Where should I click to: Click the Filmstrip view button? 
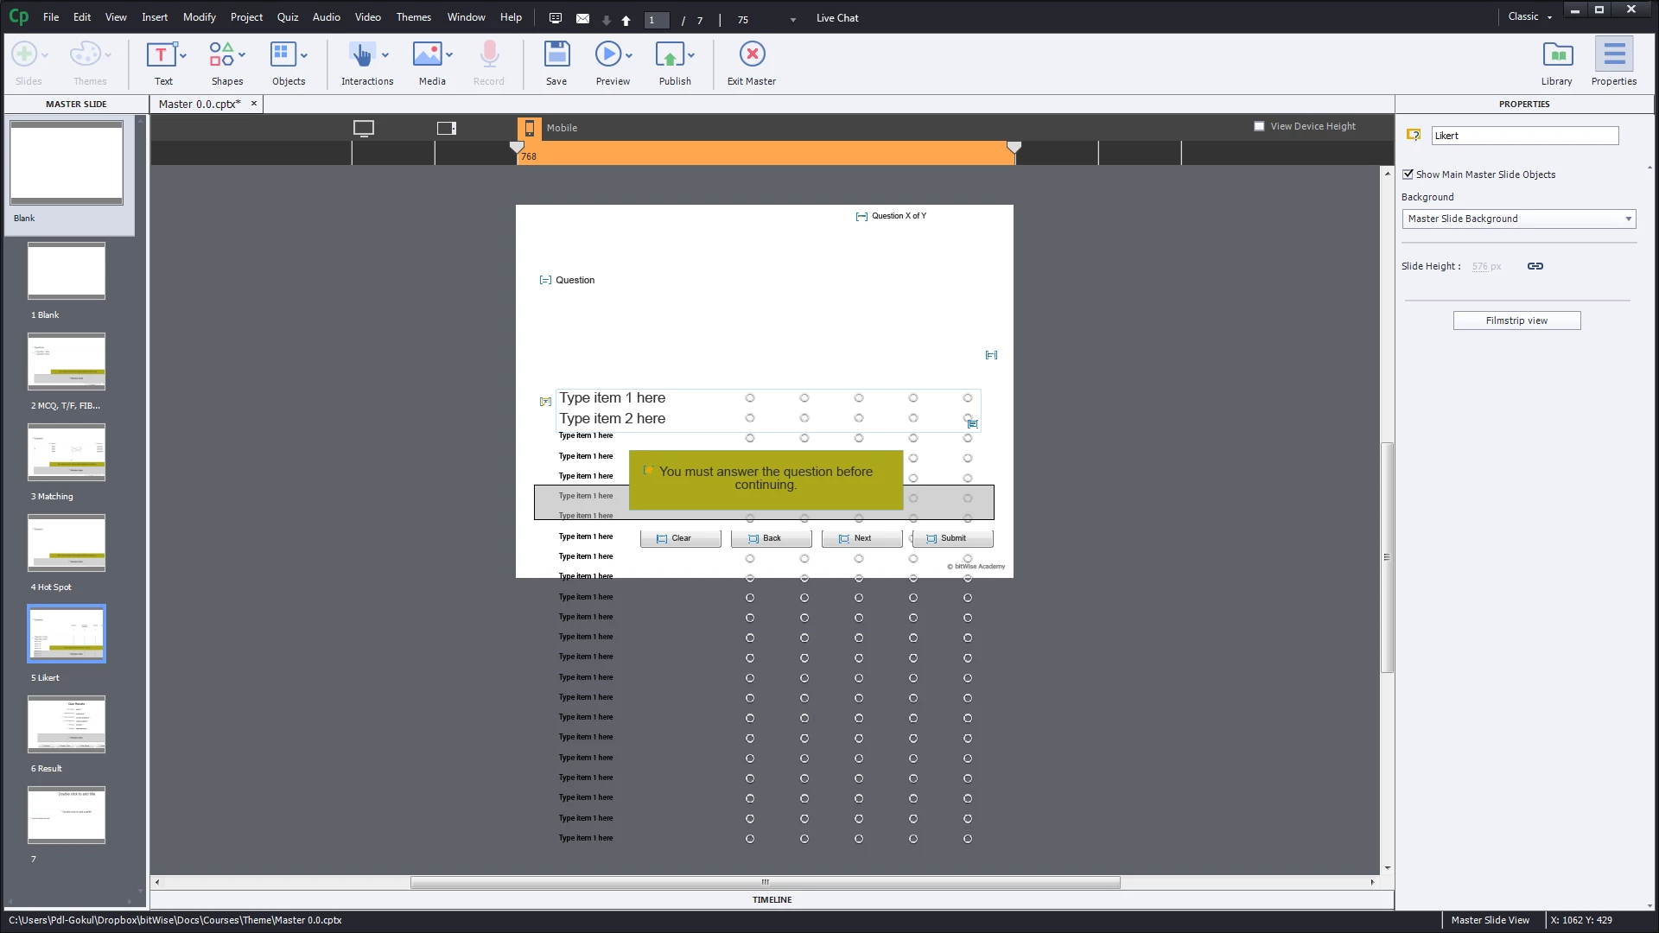point(1516,321)
